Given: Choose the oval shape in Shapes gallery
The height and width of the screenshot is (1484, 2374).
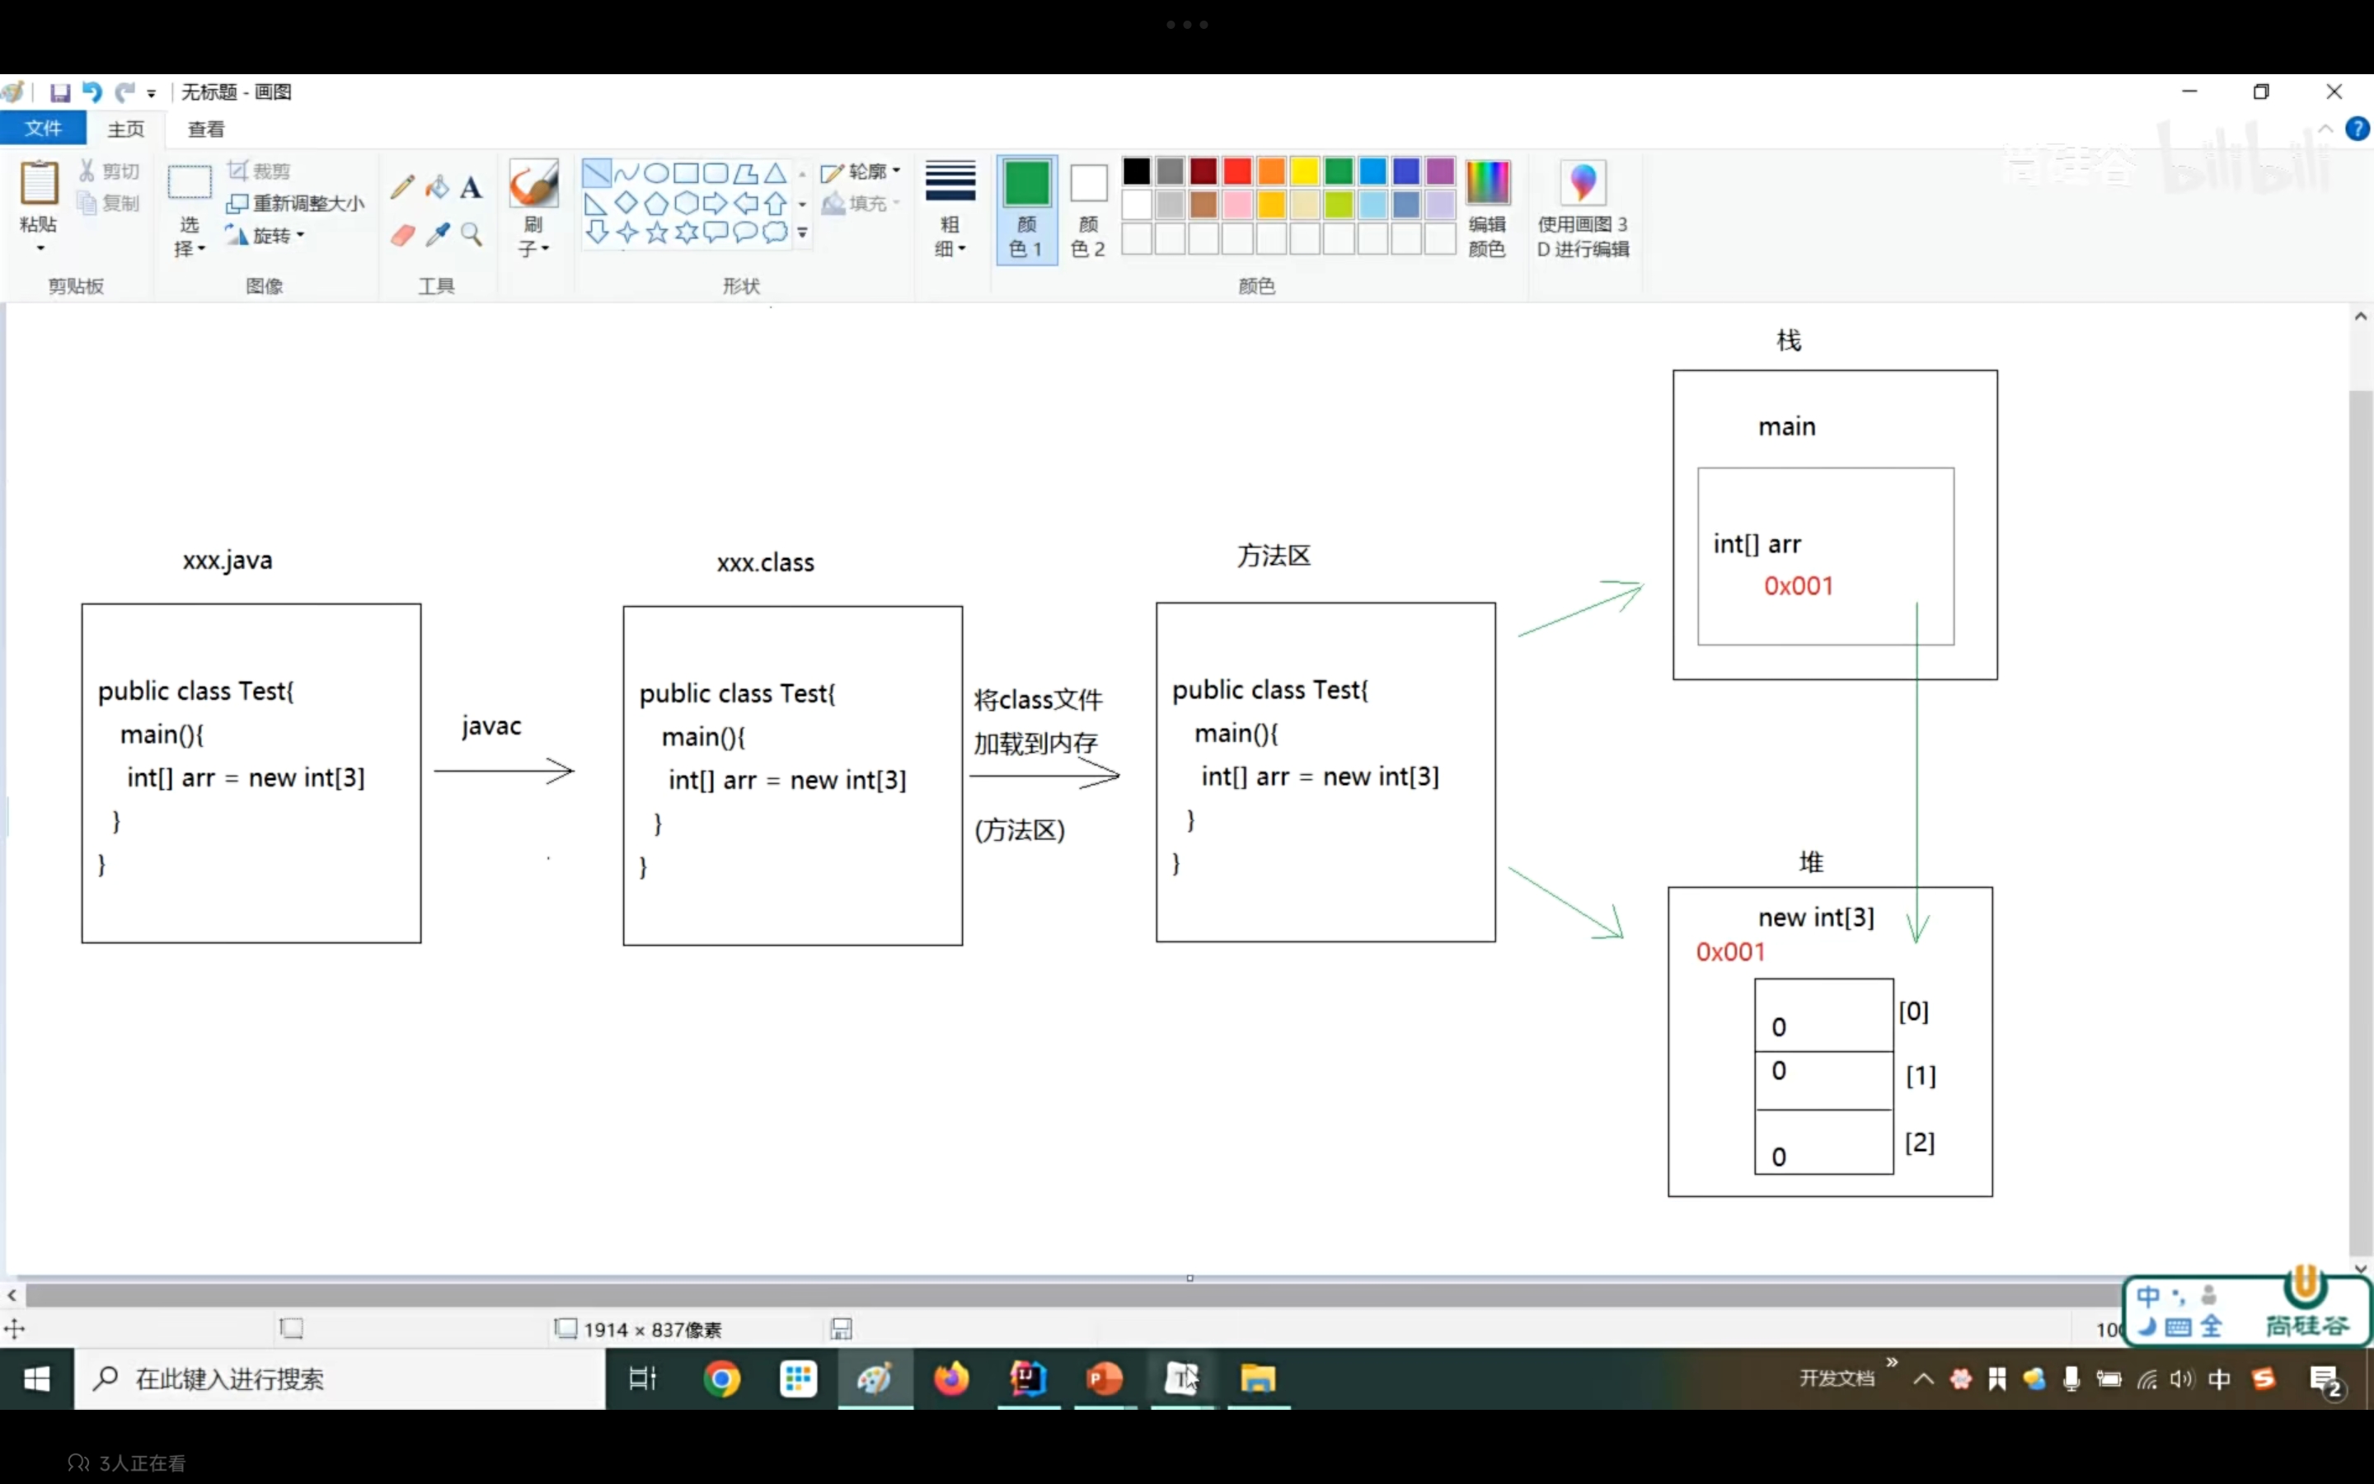Looking at the screenshot, I should click(656, 174).
